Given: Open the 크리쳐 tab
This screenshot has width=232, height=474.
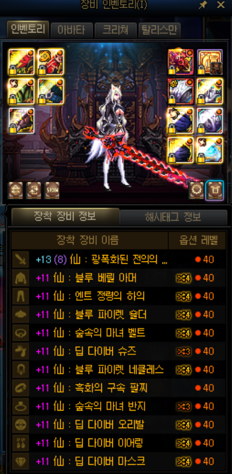Looking at the screenshot, I should pos(116,30).
